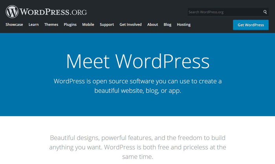The image size is (275, 164).
Task: Open the Mobile page
Action: pyautogui.click(x=88, y=25)
